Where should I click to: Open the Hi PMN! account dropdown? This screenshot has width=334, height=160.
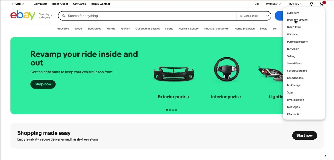click(17, 4)
